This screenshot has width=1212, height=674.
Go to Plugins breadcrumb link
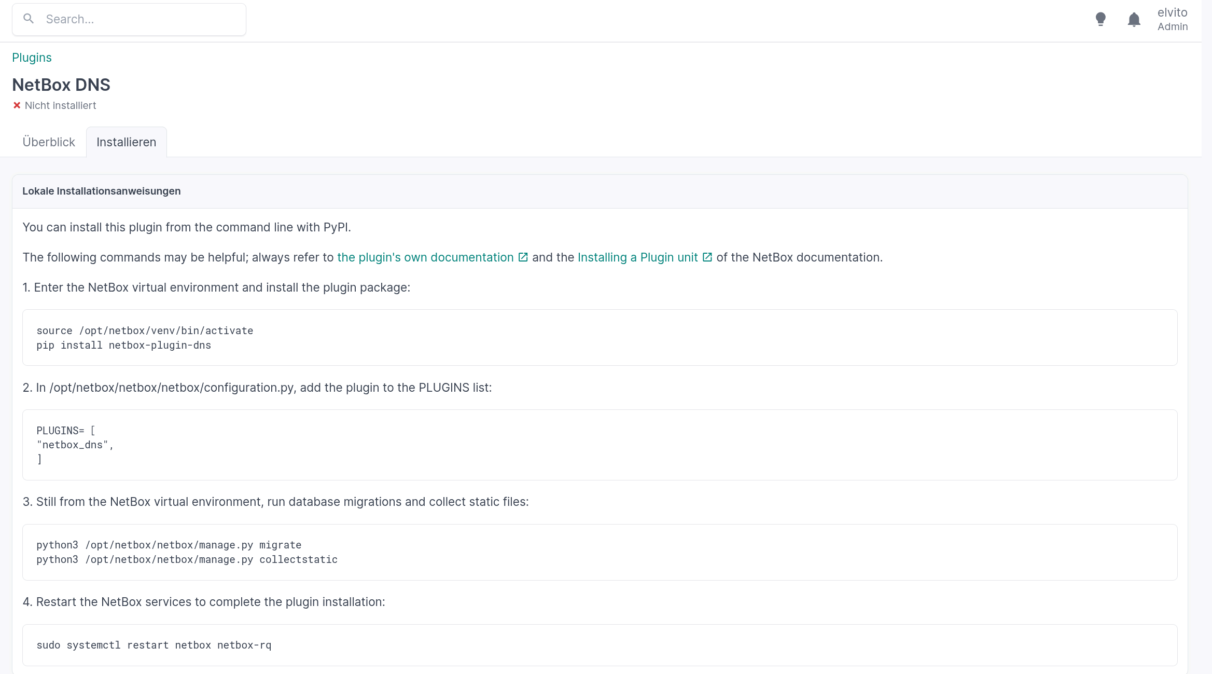(x=32, y=58)
